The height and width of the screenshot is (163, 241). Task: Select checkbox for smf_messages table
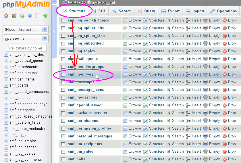point(63,82)
